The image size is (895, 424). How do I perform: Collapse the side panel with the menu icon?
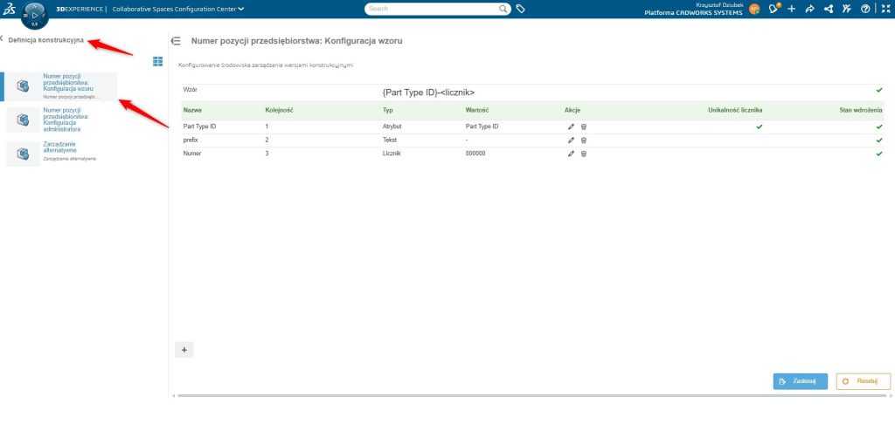coord(176,41)
